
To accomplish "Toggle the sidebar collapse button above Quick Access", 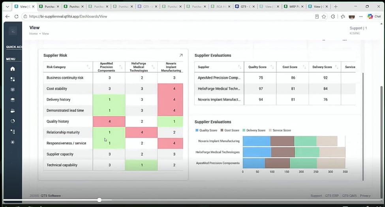I will (13, 31).
